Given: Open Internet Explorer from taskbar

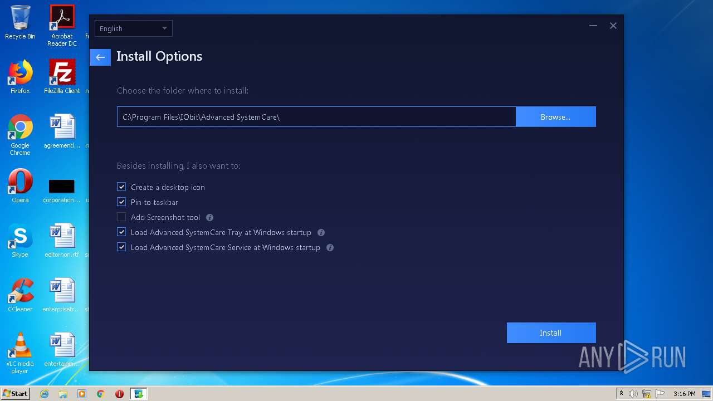Looking at the screenshot, I should pyautogui.click(x=44, y=394).
